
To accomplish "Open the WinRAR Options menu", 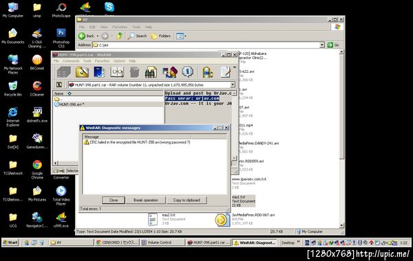I will tap(119, 61).
